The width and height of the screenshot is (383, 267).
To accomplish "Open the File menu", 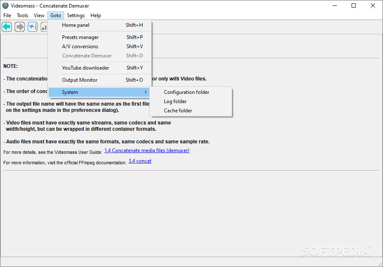I will (7, 16).
